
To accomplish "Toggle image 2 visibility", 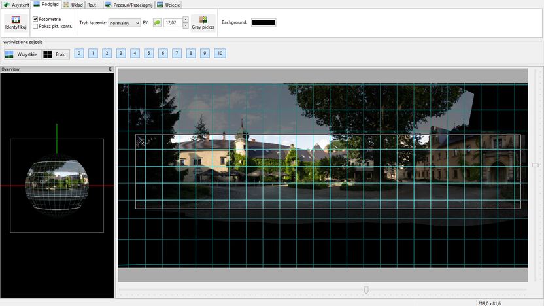I will 107,53.
